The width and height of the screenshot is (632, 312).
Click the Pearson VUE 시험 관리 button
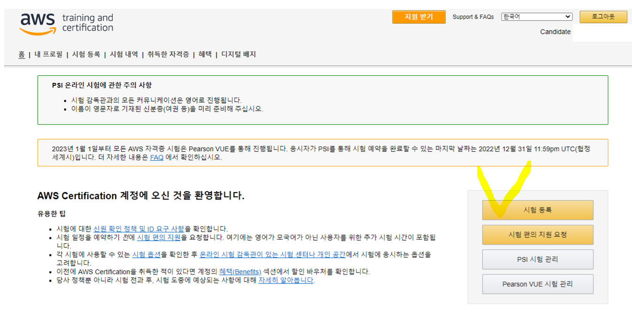click(x=538, y=284)
